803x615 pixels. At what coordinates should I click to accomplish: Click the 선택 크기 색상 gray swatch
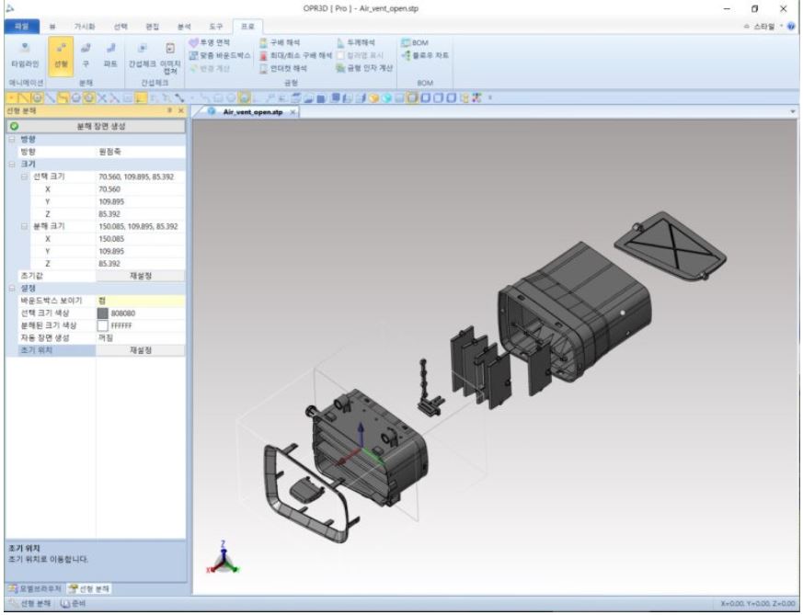(x=103, y=313)
